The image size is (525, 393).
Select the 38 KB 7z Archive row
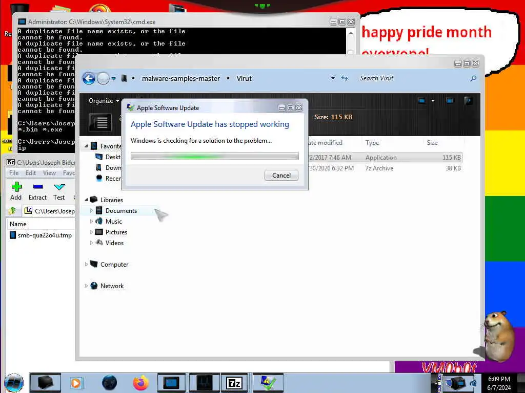(385, 168)
